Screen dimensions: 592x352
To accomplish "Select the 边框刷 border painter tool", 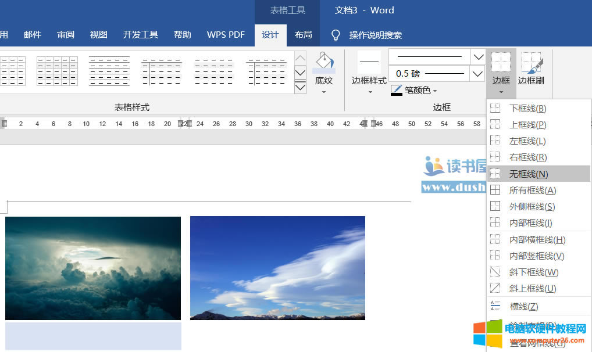I will 531,70.
